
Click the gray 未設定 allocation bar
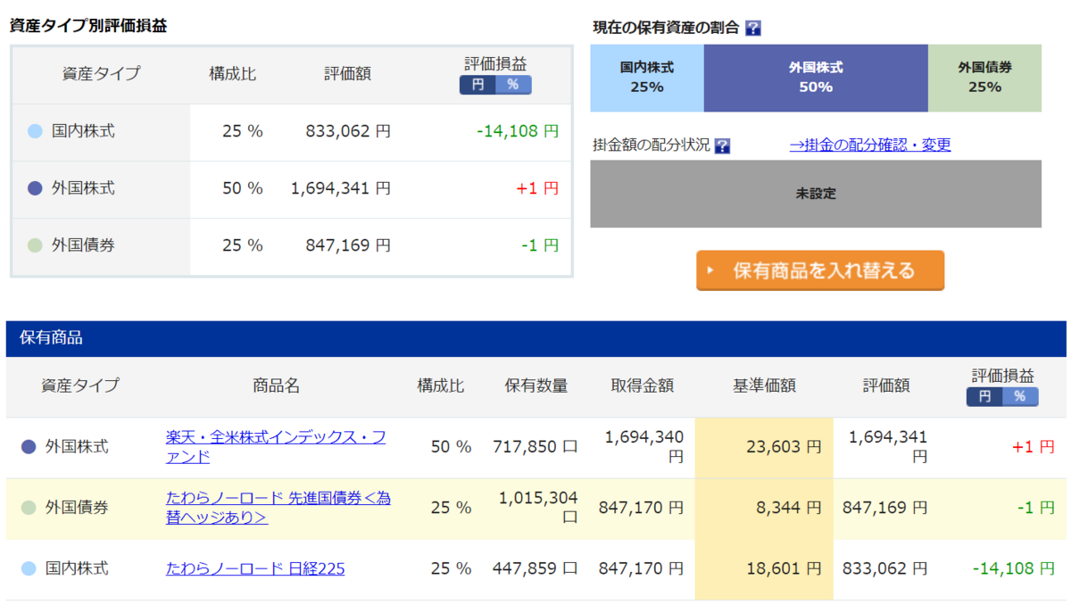click(816, 194)
